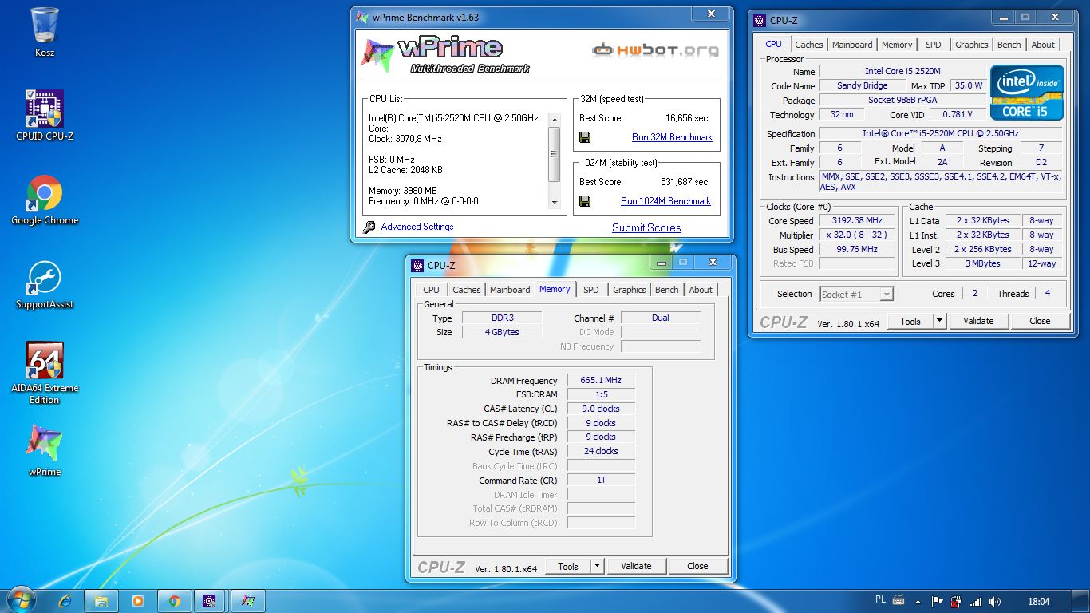Click the taskbar clock showing 18:04
This screenshot has height=613, width=1090.
pyautogui.click(x=1039, y=601)
